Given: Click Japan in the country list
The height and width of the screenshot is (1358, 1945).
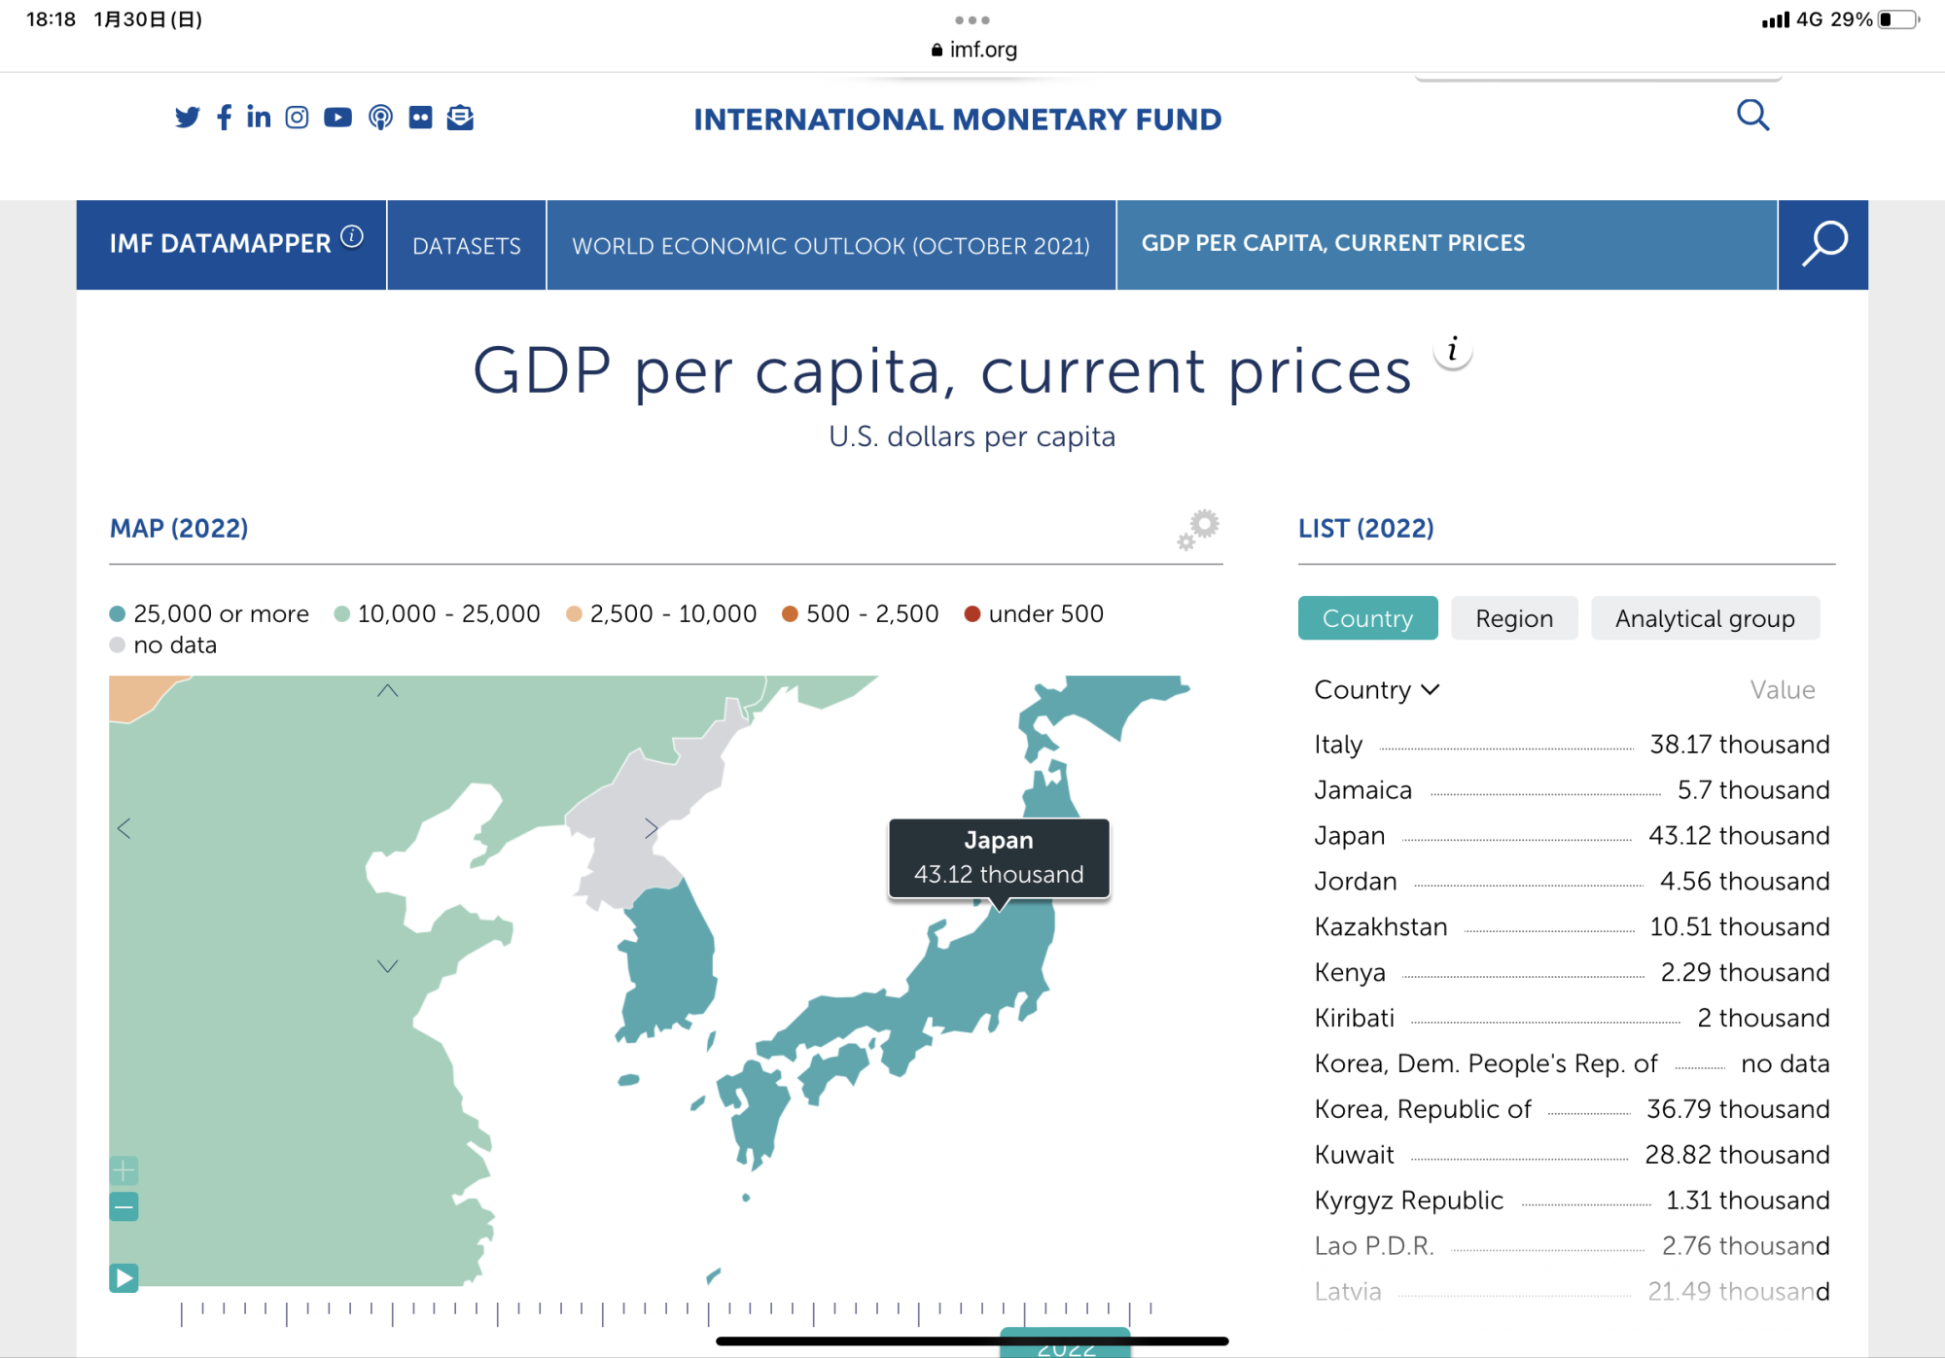Looking at the screenshot, I should (x=1350, y=836).
